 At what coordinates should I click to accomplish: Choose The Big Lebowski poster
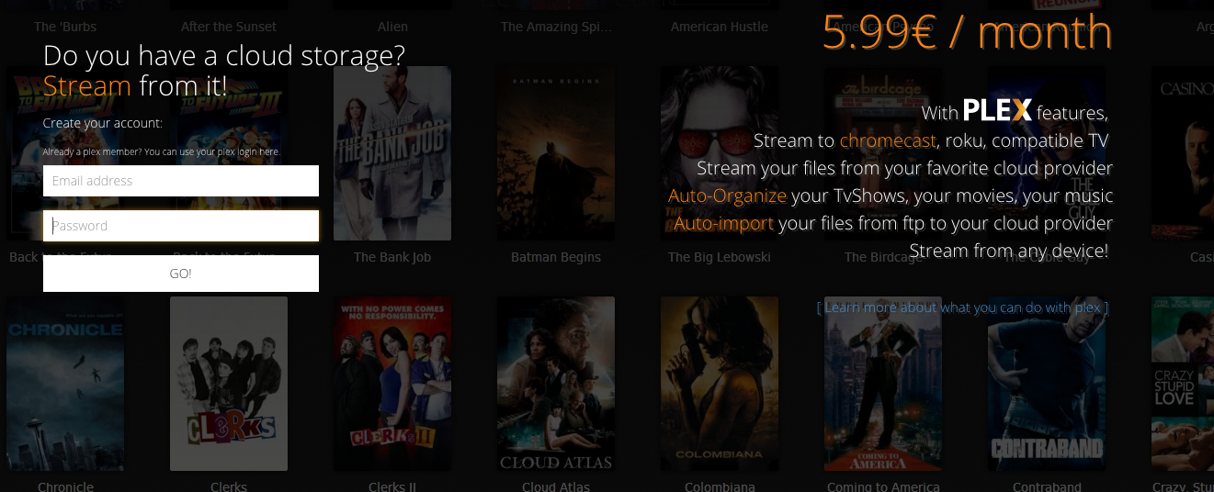click(719, 152)
